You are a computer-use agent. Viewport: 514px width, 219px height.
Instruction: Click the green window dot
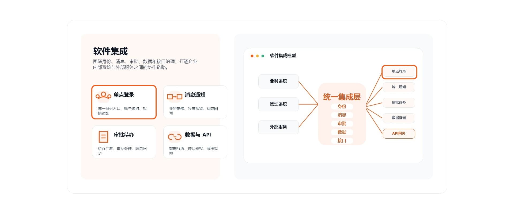(263, 56)
